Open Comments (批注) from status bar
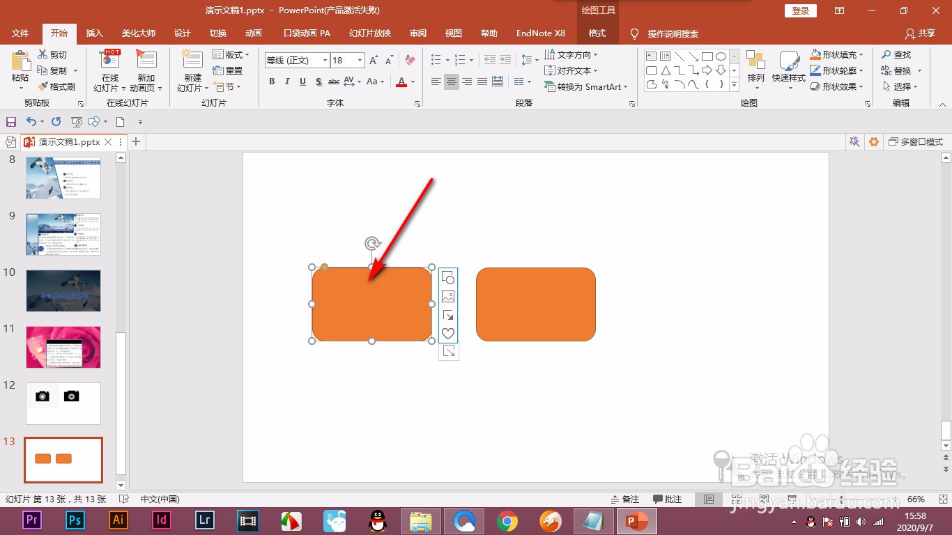This screenshot has height=535, width=952. [x=668, y=499]
